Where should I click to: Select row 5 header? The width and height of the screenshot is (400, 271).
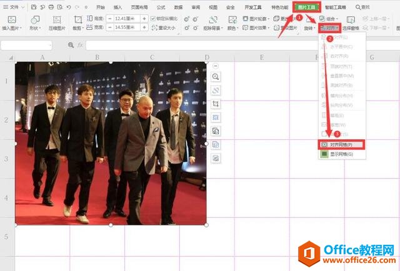coord(7,237)
